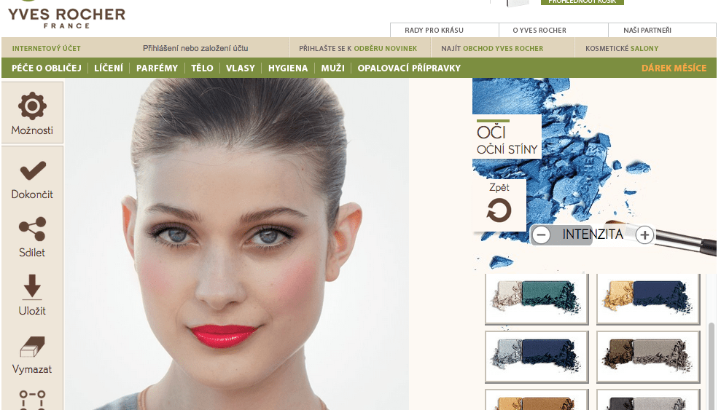
Task: Click INTERNETOVÝ ÚČET link
Action: pyautogui.click(x=46, y=48)
